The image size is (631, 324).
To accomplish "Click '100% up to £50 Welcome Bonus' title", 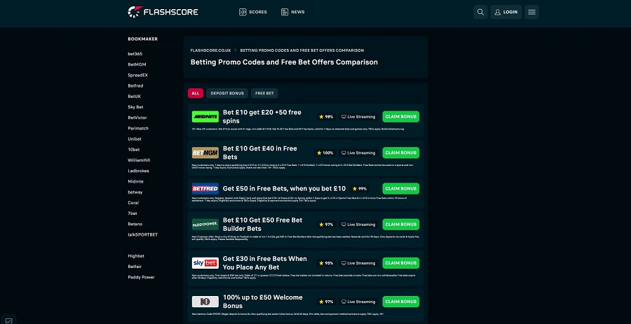I will [x=263, y=302].
